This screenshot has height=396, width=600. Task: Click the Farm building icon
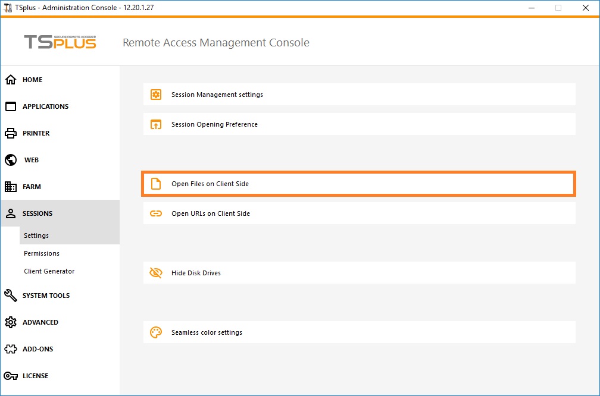(x=11, y=187)
